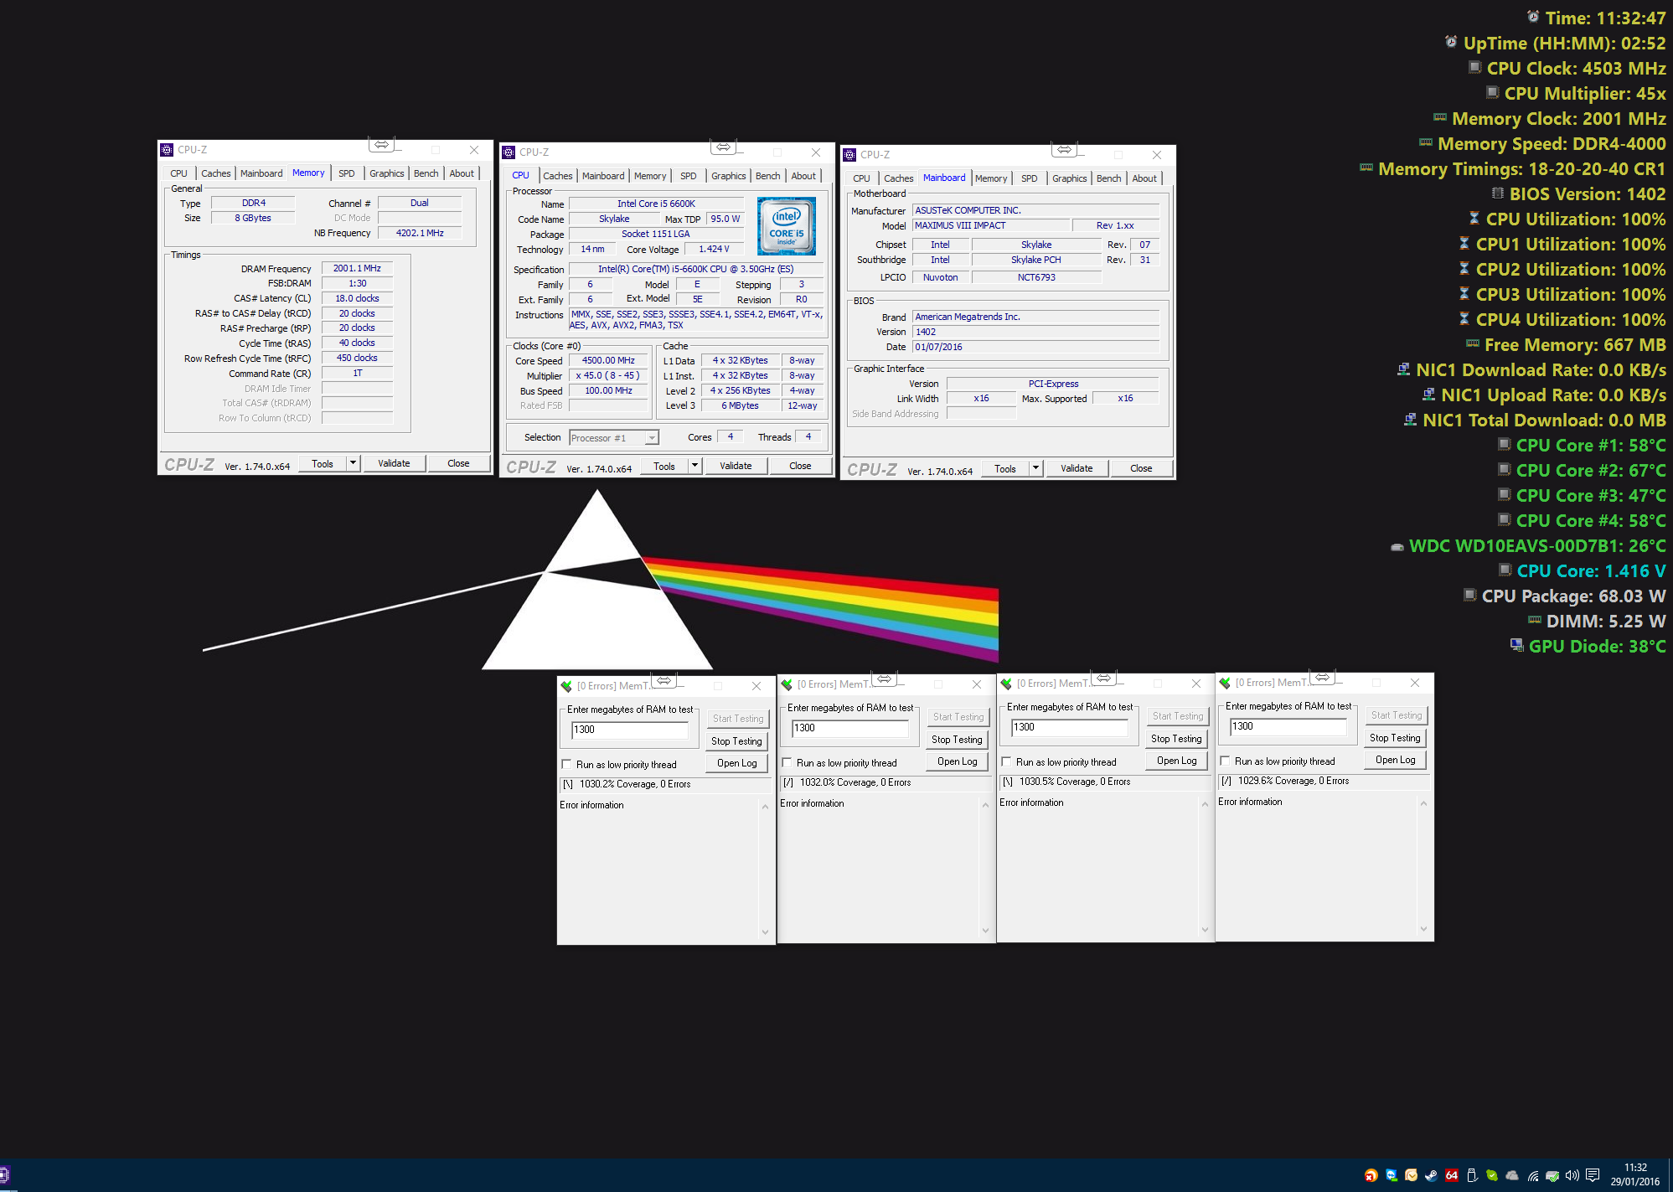Open Tools dropdown arrow in Memory CPU-Z window

coord(354,463)
